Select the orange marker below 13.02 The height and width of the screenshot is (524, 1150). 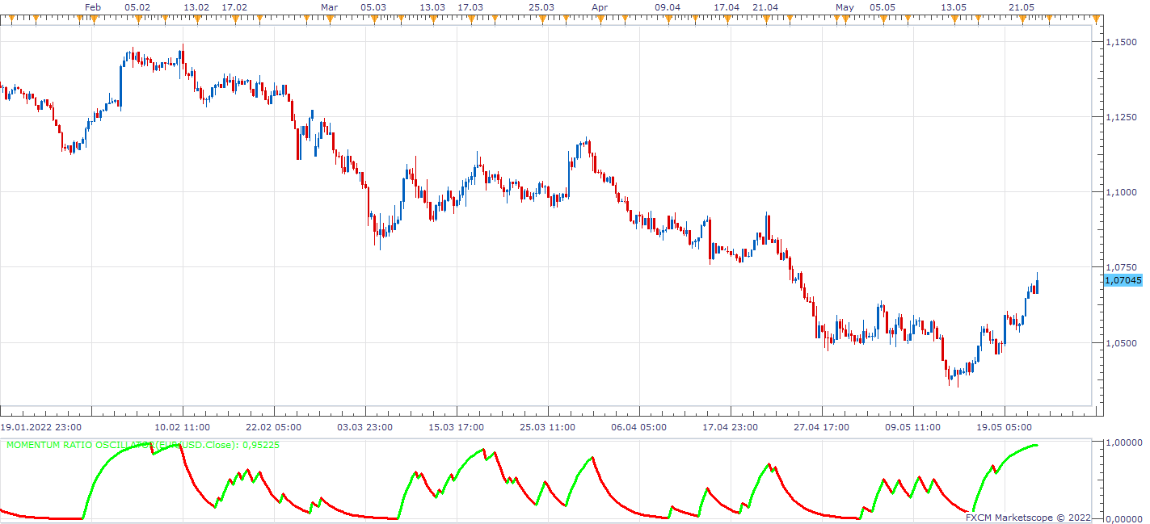(x=196, y=20)
